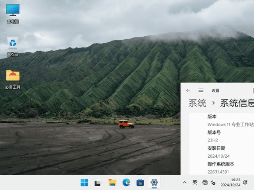This screenshot has height=190, width=254.
Task: Launch Microsoft Edge from the taskbar
Action: click(126, 183)
